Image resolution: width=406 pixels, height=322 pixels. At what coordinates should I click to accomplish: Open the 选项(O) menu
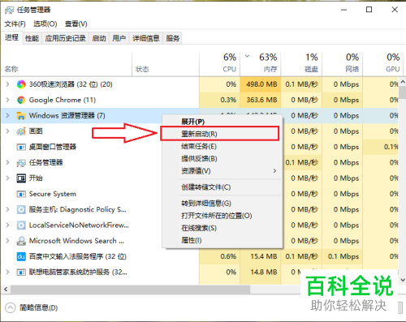45,24
